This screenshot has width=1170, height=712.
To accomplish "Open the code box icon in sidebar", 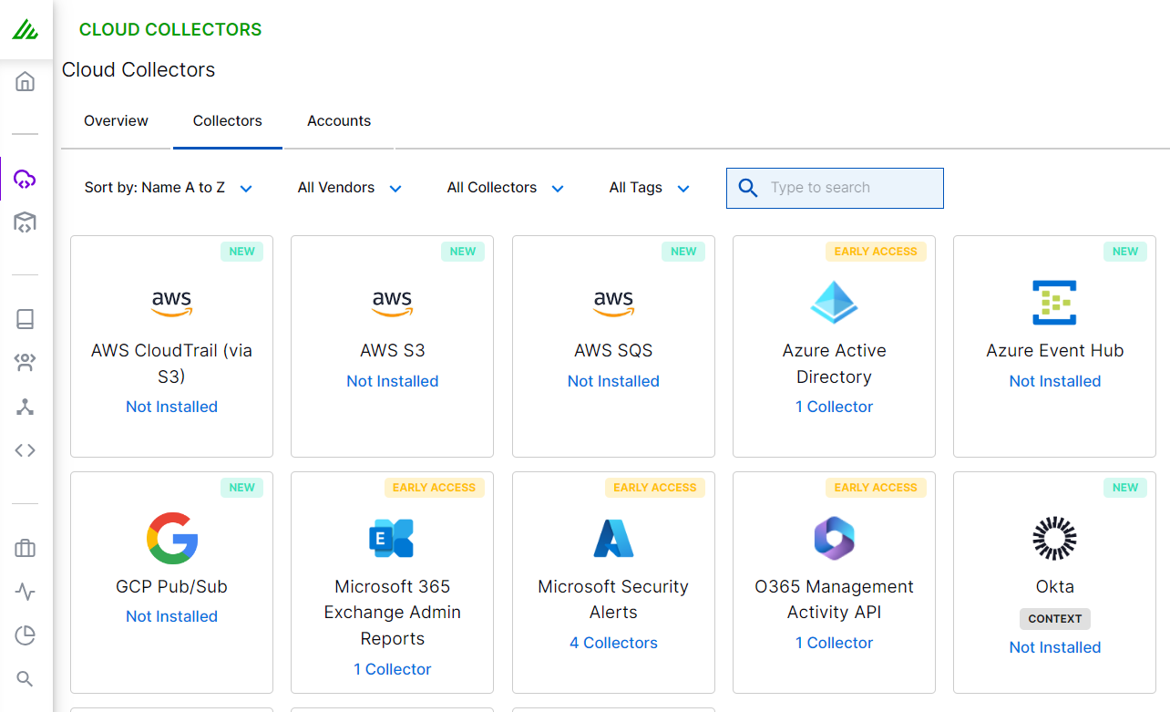I will point(26,222).
